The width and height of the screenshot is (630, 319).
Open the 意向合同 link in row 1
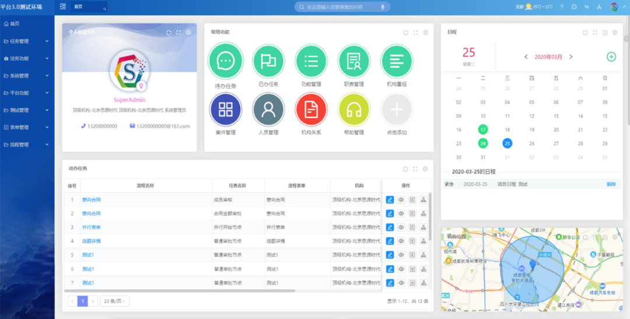pyautogui.click(x=91, y=199)
